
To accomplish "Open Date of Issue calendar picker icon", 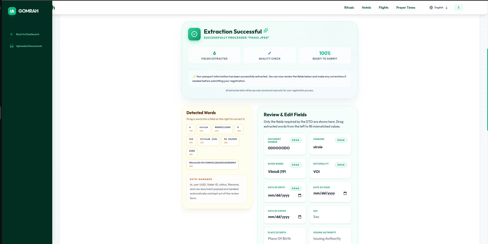I will click(345, 193).
